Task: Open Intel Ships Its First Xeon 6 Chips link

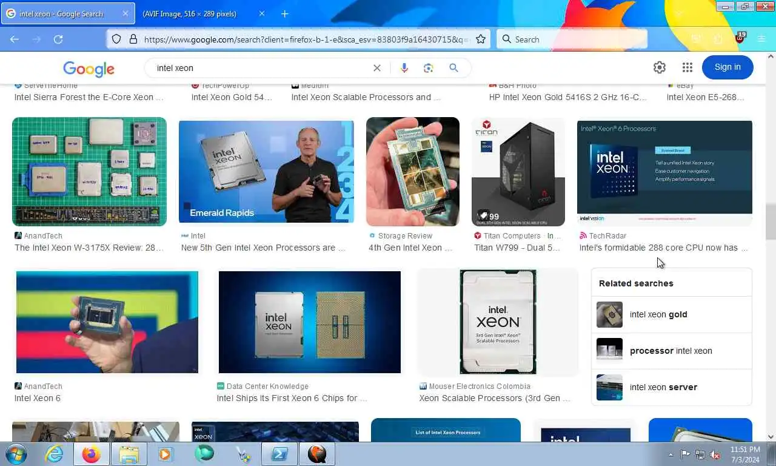Action: pos(292,398)
